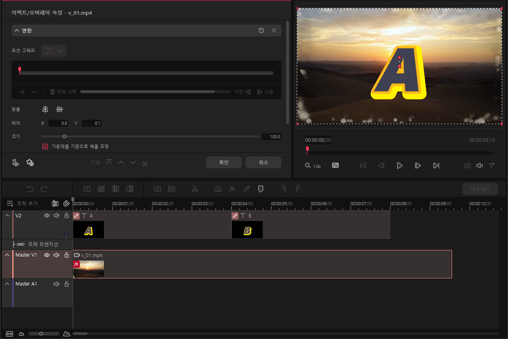Click the scissors cut tool in toolbar

pyautogui.click(x=194, y=189)
